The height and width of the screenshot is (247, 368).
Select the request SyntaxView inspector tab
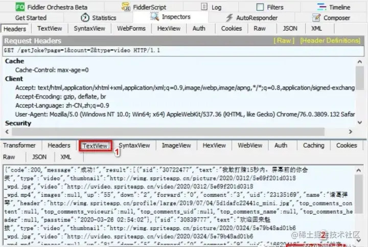pyautogui.click(x=89, y=29)
